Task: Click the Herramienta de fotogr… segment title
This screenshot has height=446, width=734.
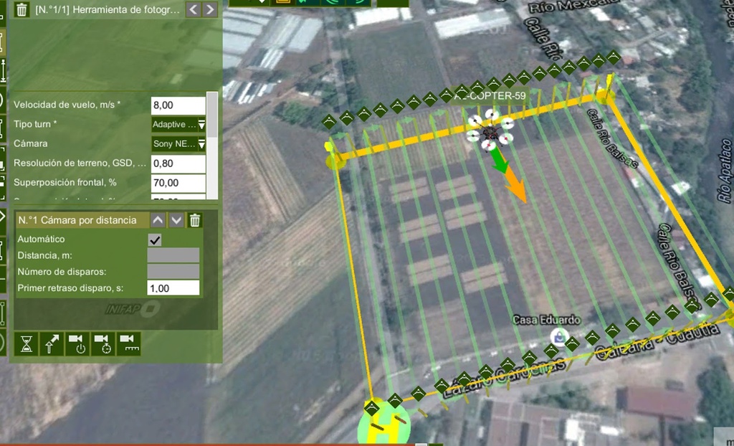Action: [x=108, y=10]
